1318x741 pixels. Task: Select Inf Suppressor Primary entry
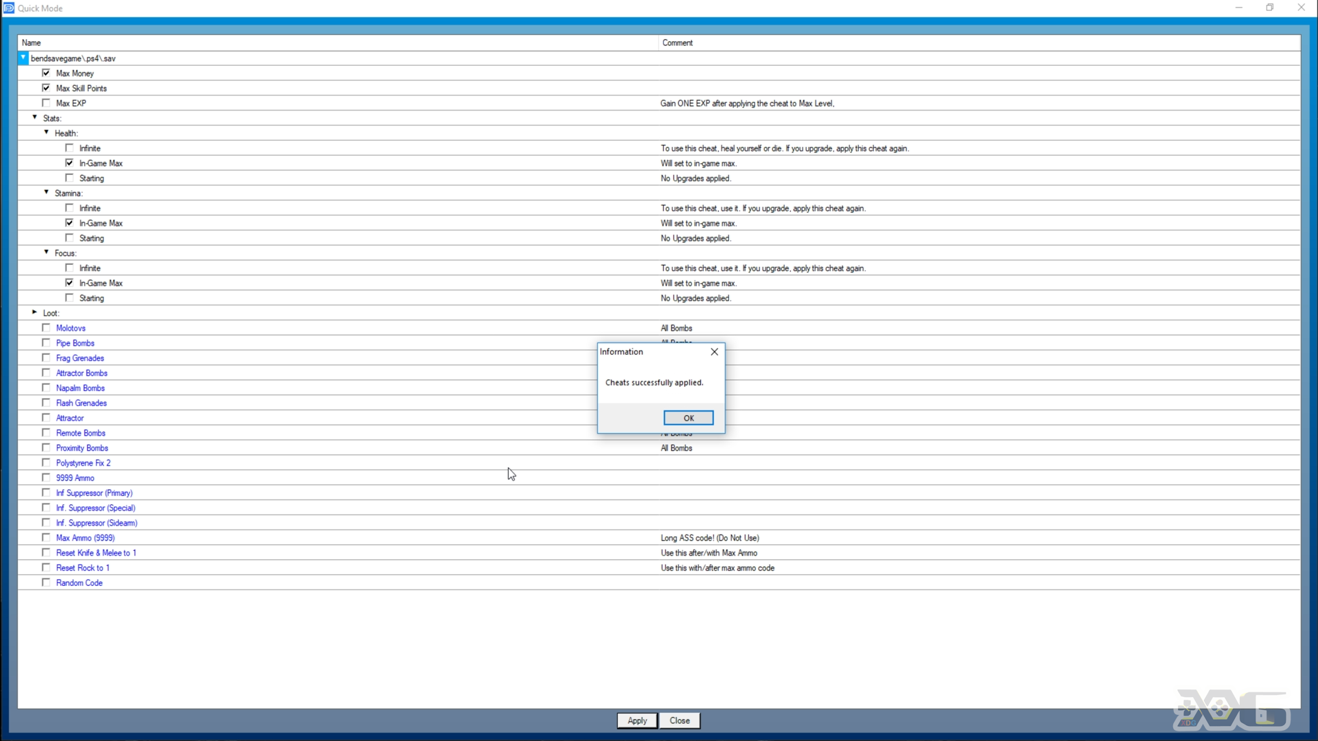point(94,492)
